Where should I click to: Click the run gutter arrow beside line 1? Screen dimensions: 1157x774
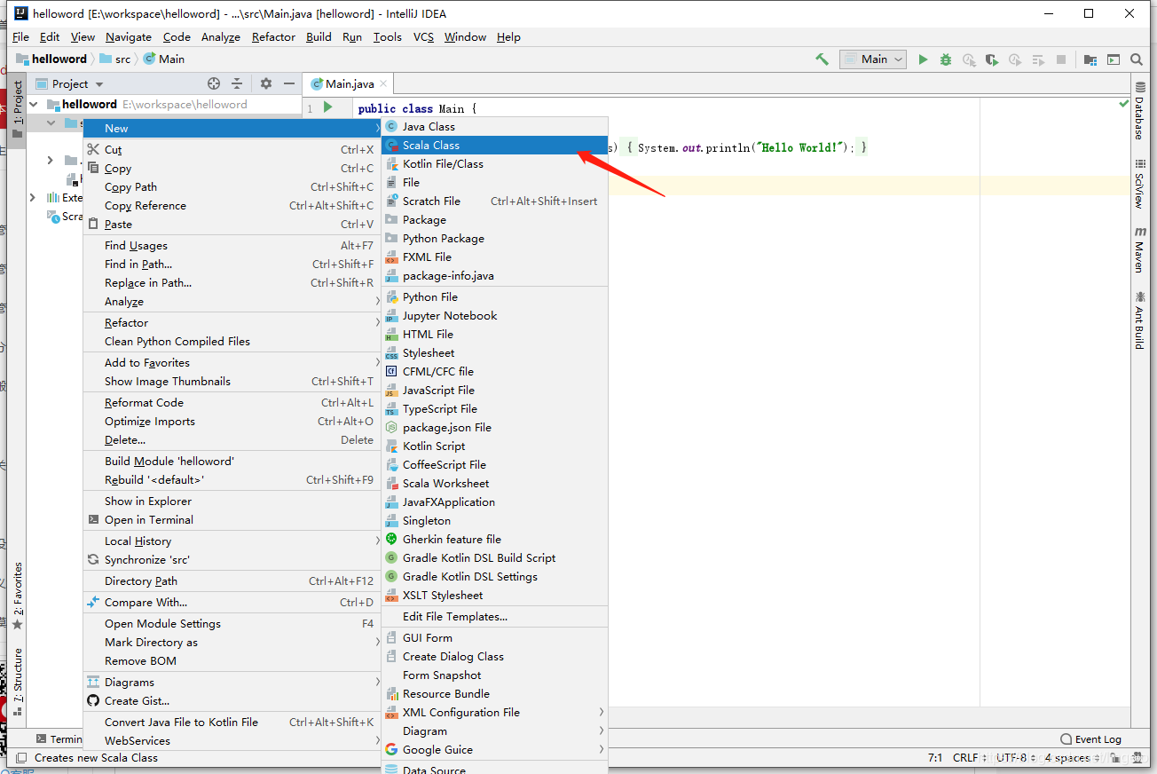328,107
